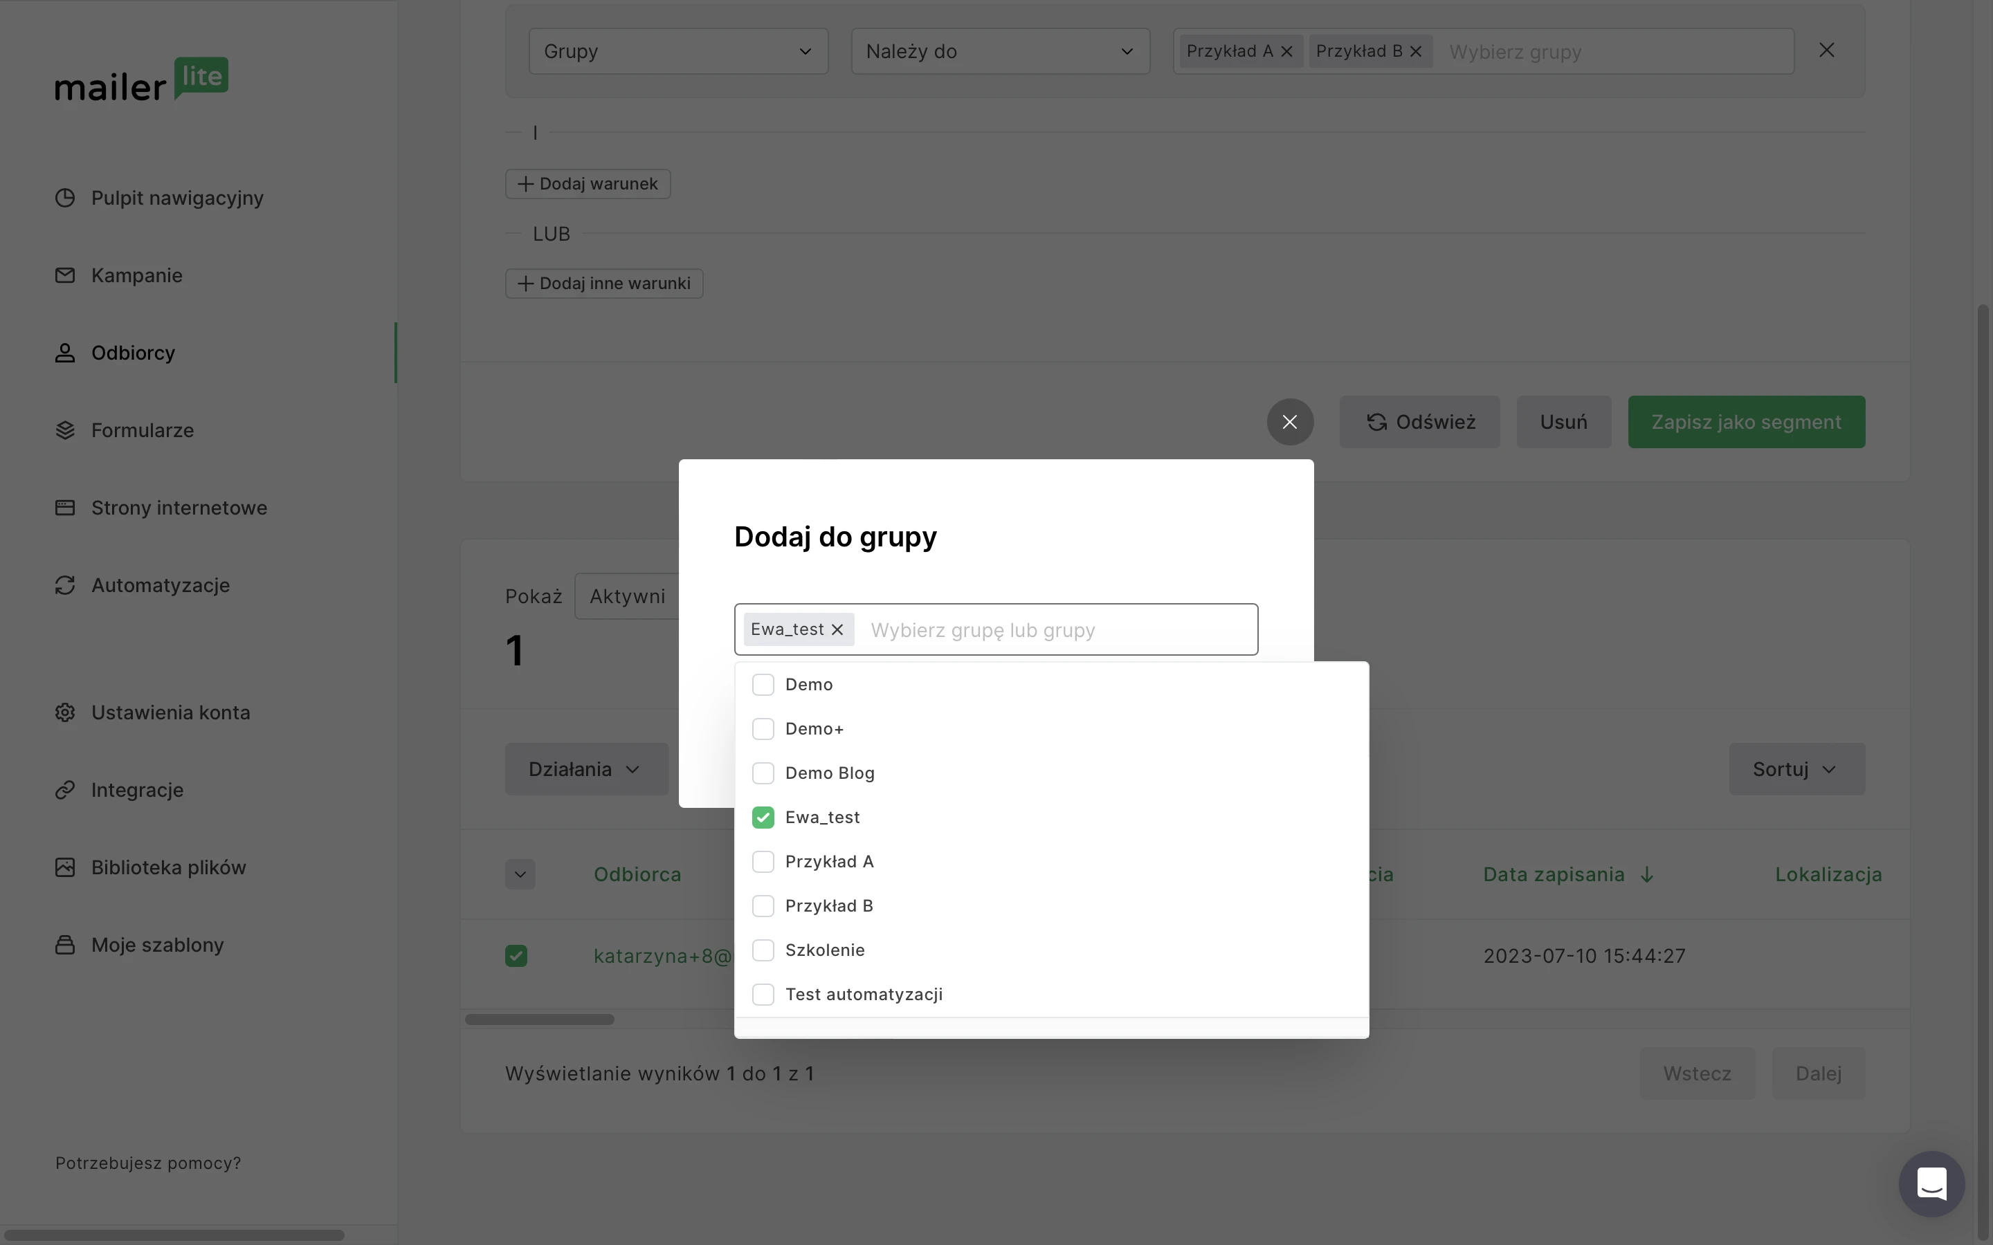
Task: Open the chat support widget icon
Action: (x=1931, y=1184)
